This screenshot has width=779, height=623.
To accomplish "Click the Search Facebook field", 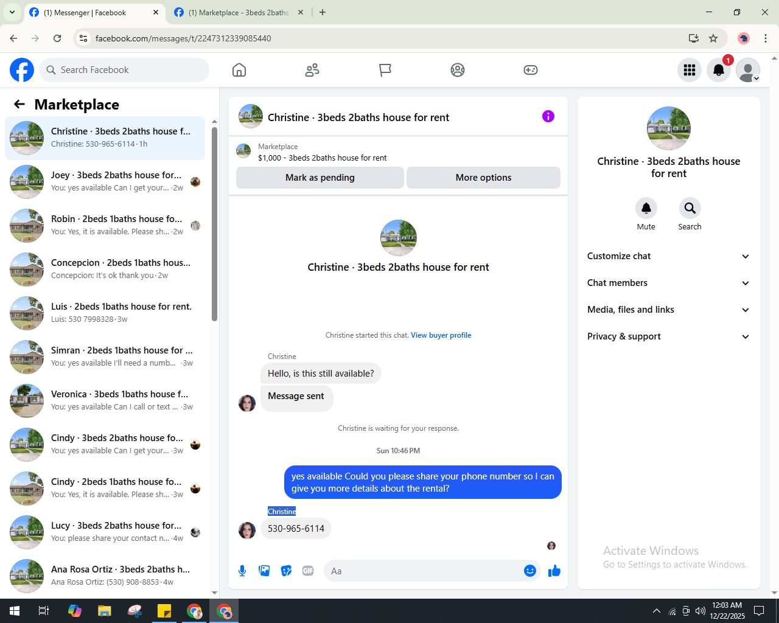I will (x=124, y=70).
